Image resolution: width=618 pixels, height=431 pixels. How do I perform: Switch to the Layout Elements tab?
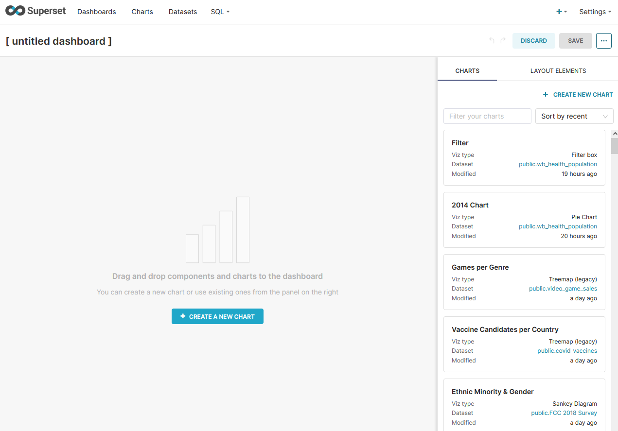(558, 70)
